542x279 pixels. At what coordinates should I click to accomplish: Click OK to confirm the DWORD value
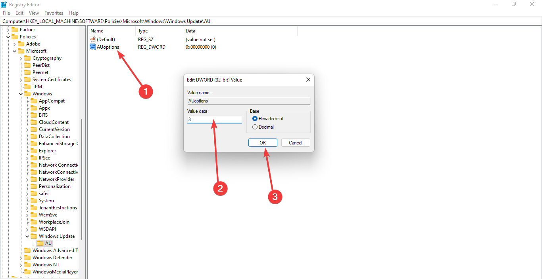click(263, 143)
